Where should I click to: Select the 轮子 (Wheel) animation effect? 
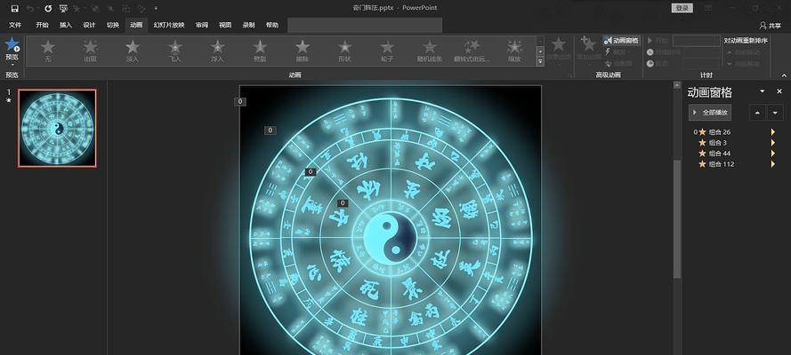point(387,51)
